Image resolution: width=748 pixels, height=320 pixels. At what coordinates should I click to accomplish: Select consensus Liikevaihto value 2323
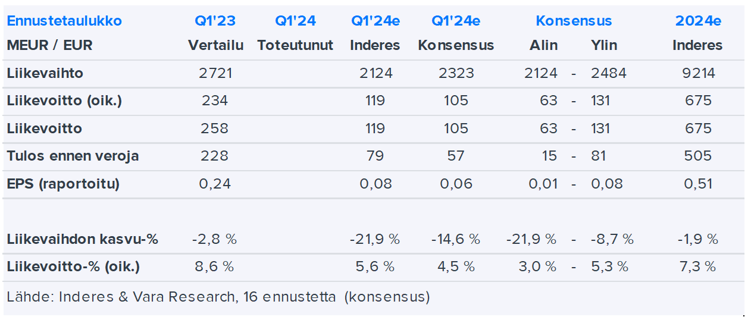coord(456,73)
